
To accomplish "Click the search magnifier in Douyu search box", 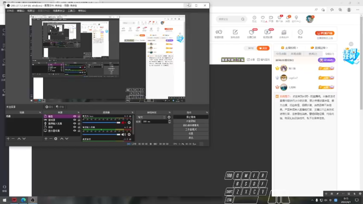I will [x=243, y=19].
